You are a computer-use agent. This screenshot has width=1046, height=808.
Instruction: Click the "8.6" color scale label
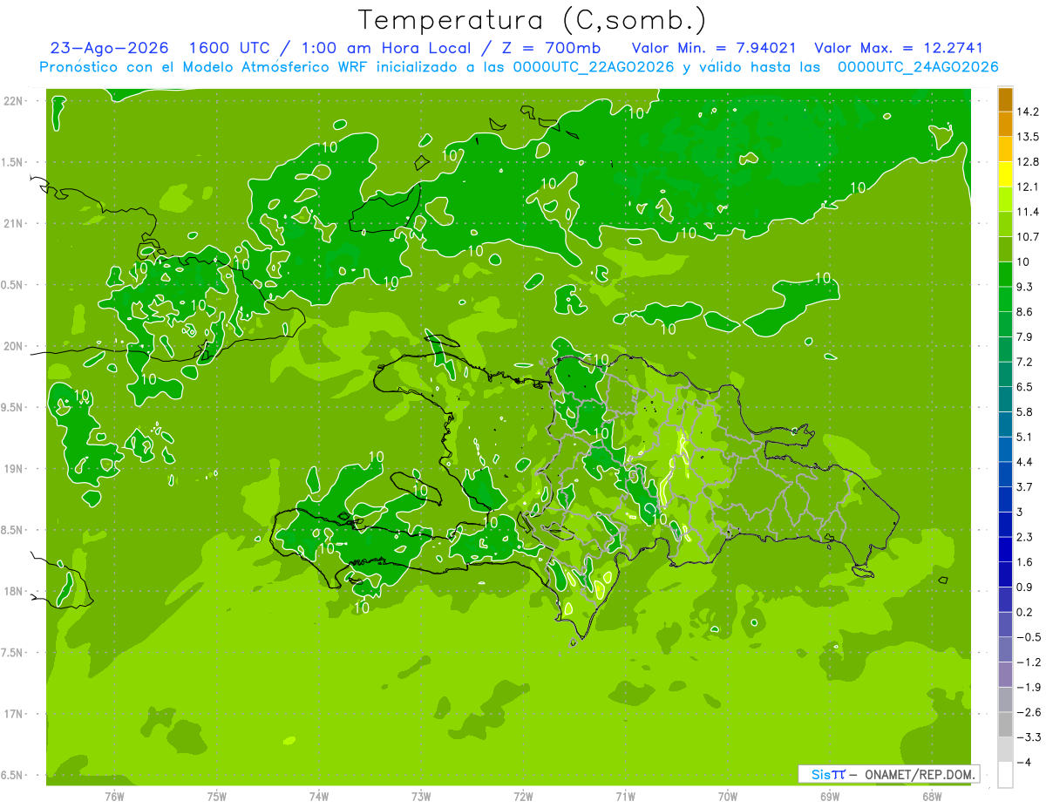(1024, 312)
